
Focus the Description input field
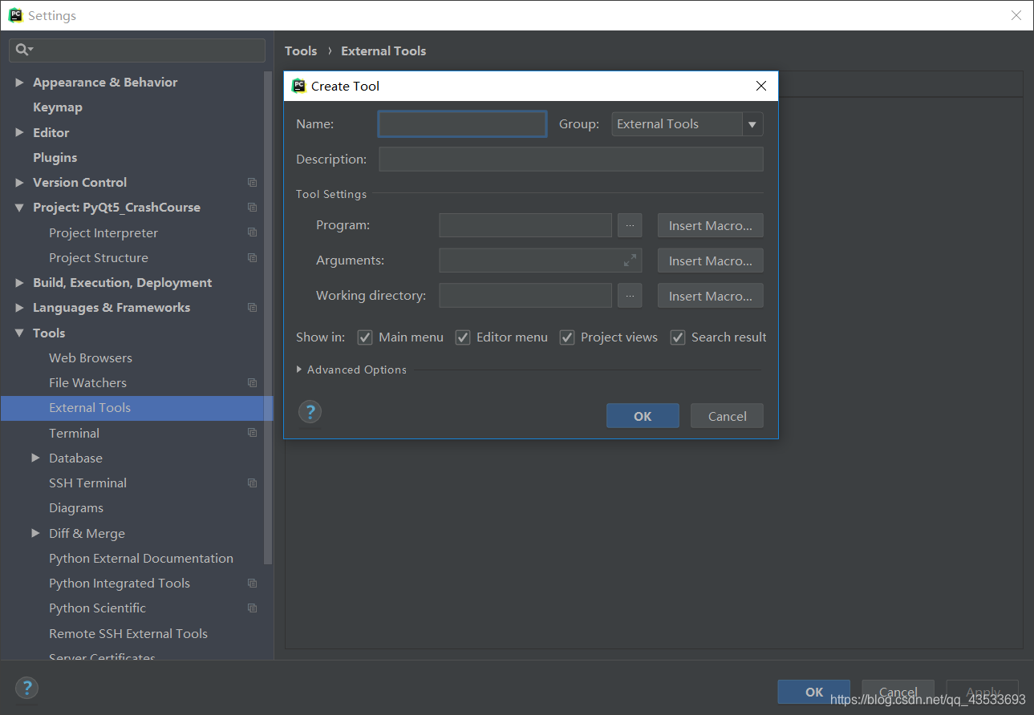[x=571, y=160]
